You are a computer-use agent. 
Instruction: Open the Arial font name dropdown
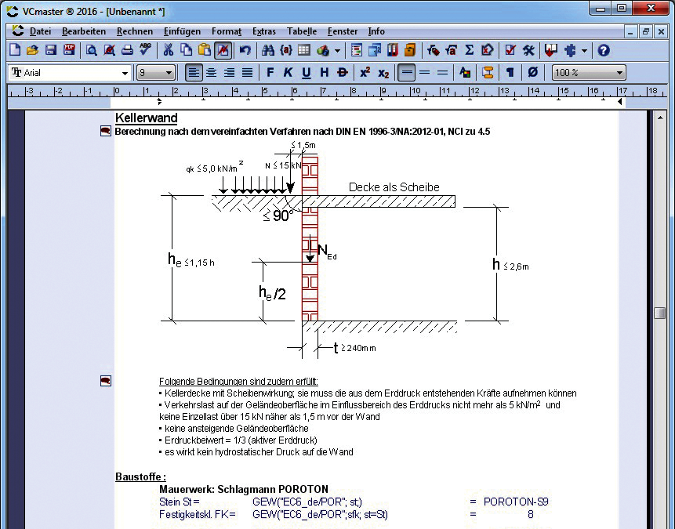click(x=125, y=73)
